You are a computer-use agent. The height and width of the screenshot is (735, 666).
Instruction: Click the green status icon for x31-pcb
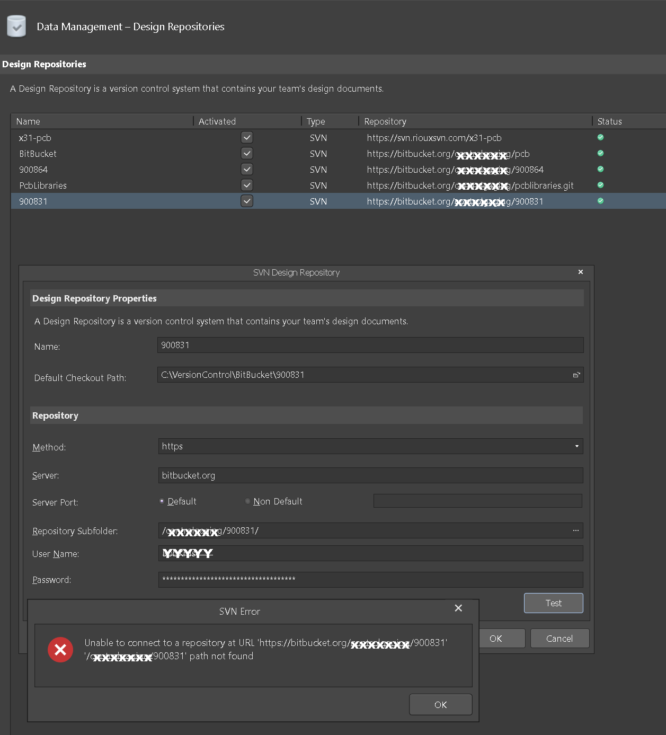(600, 137)
